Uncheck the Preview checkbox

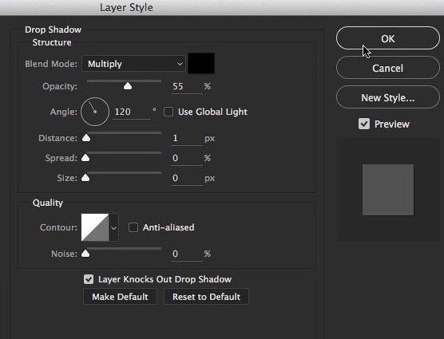tap(364, 124)
